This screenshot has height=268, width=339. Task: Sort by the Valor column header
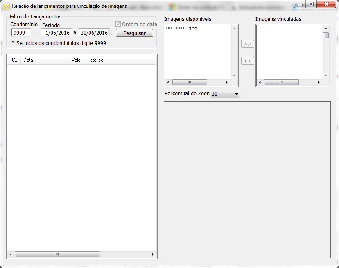tap(68, 60)
